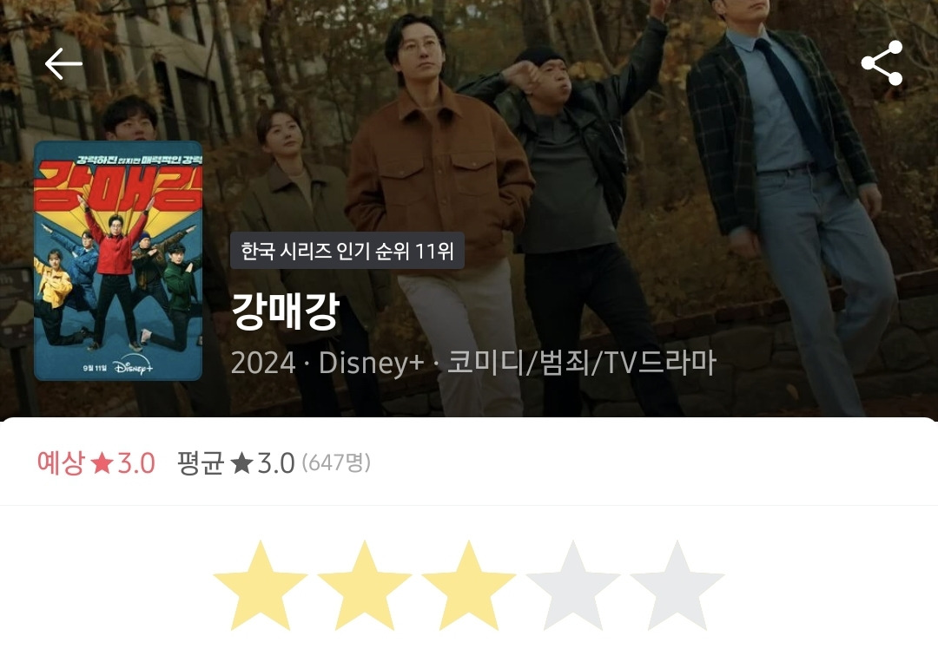The width and height of the screenshot is (938, 662).
Task: Tap the 강매강 title text
Action: pyautogui.click(x=286, y=311)
